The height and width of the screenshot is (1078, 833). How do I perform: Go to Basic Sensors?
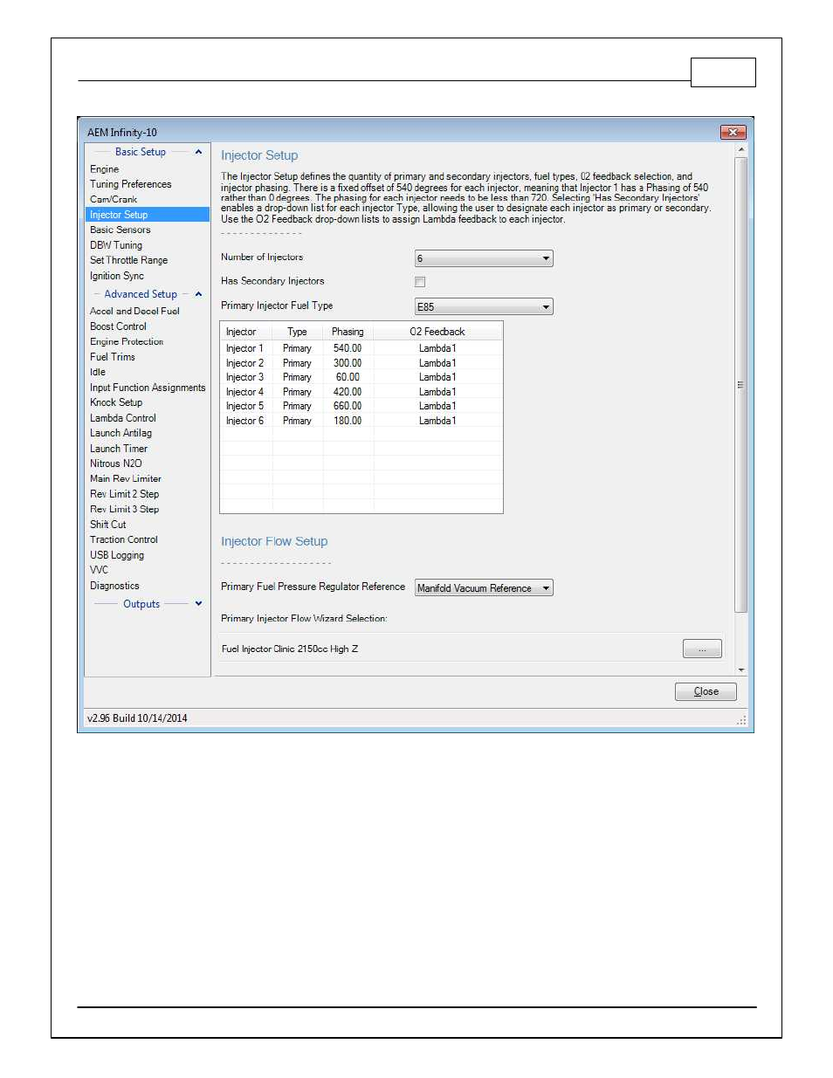pos(120,230)
